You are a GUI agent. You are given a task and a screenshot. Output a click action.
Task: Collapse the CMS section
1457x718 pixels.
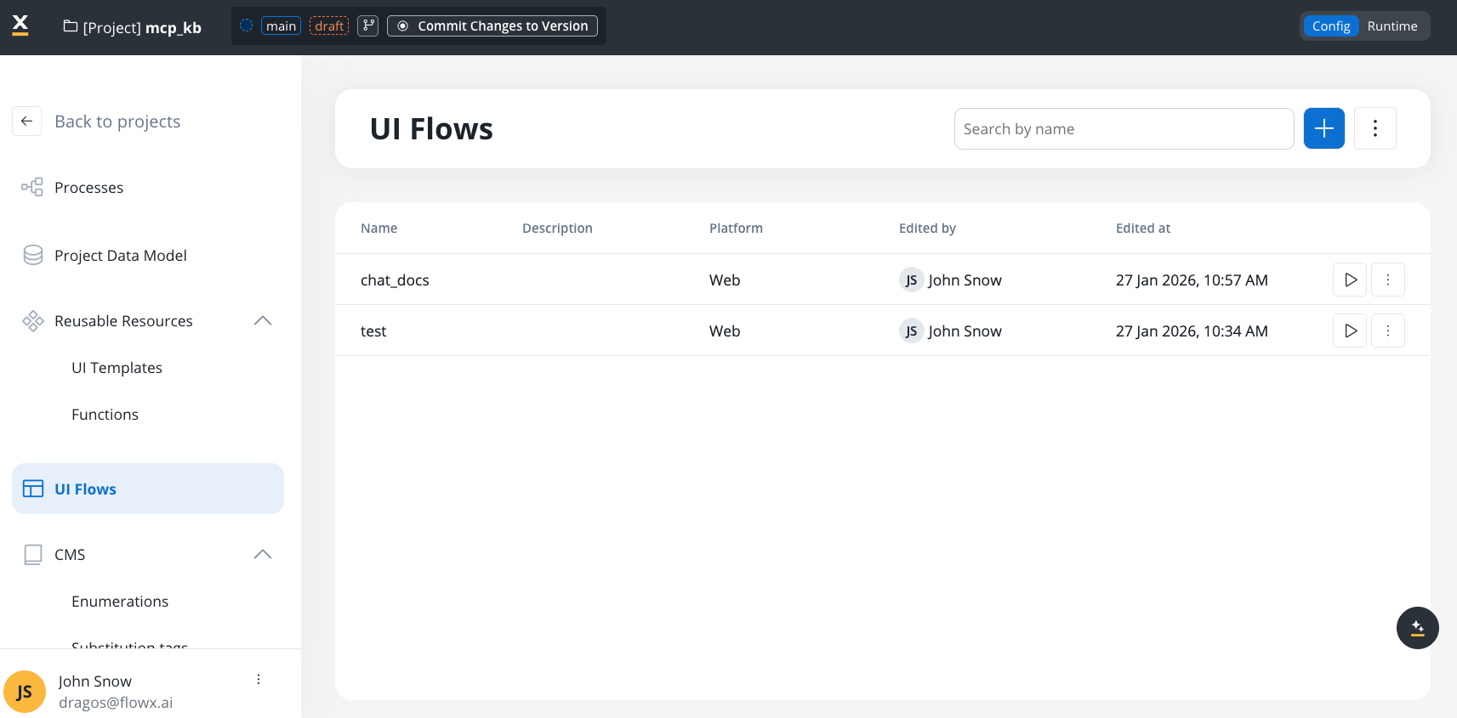263,554
